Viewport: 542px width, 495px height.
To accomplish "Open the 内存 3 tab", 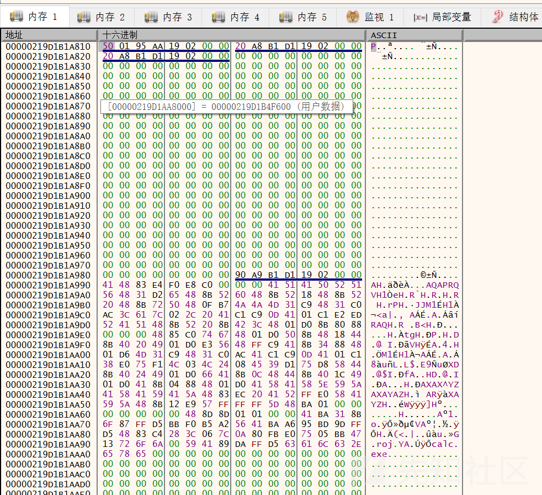I will tap(168, 17).
